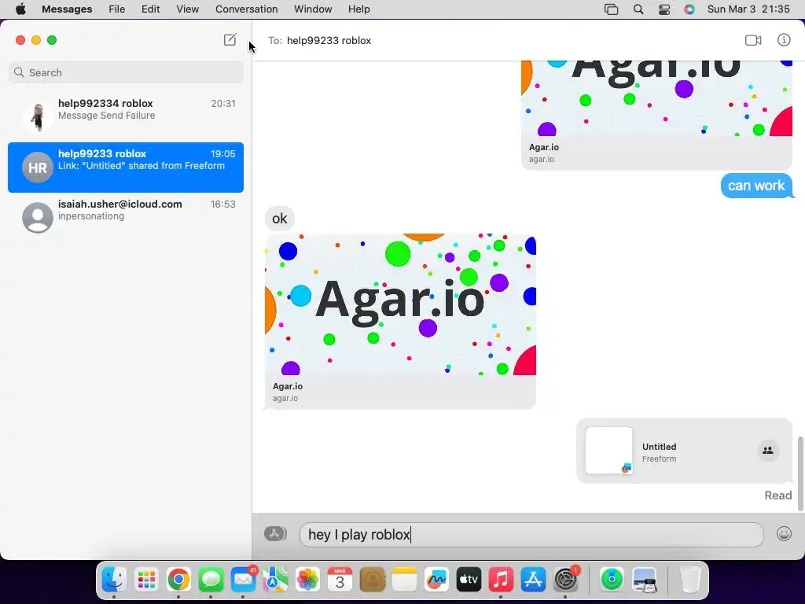Screen dimensions: 805x604
Task: Open Calendar from the Dock
Action: [340, 580]
